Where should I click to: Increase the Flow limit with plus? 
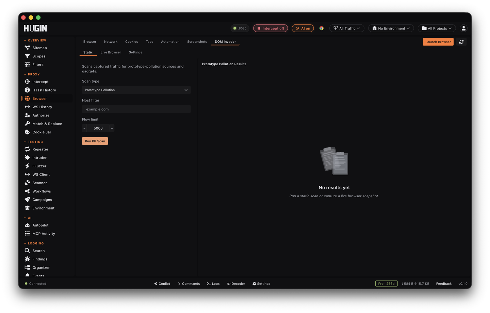tap(112, 128)
